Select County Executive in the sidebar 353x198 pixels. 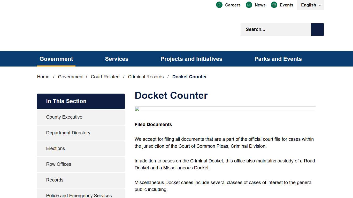64,117
